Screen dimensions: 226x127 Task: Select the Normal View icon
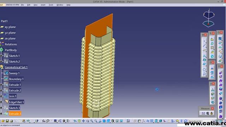click(x=100, y=121)
